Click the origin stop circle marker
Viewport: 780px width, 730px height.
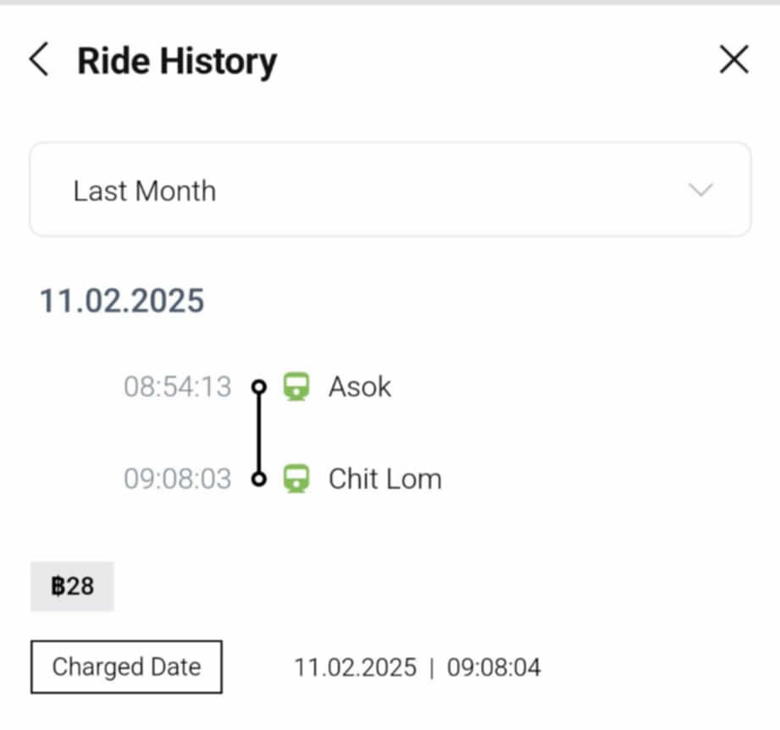[260, 387]
